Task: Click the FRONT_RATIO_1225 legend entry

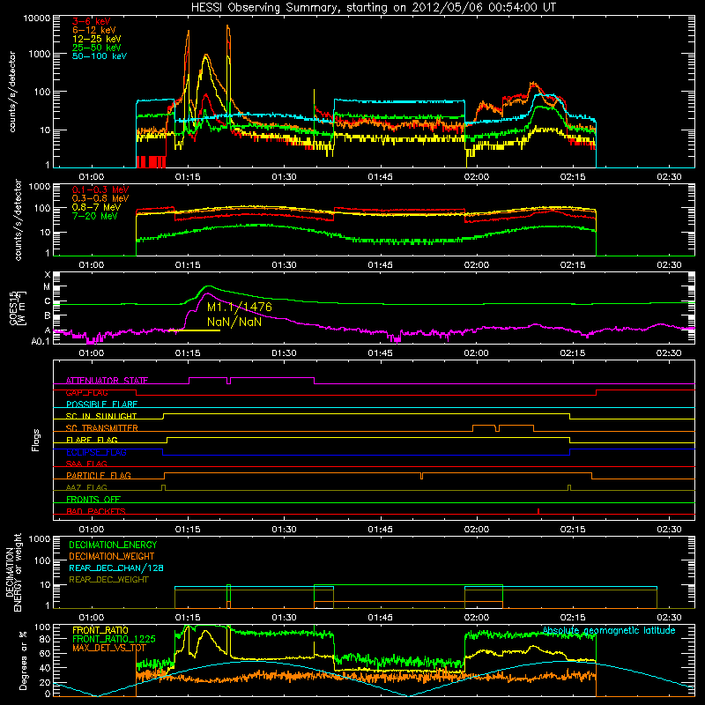Action: click(x=114, y=639)
